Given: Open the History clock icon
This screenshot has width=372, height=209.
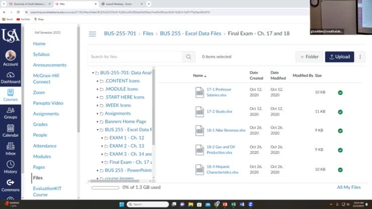Looking at the screenshot, I should [10, 164].
